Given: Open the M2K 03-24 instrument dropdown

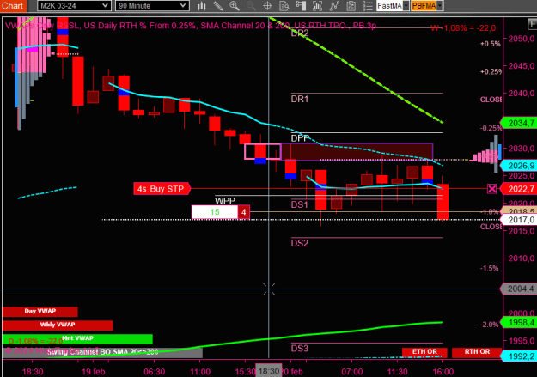Looking at the screenshot, I should point(74,6).
